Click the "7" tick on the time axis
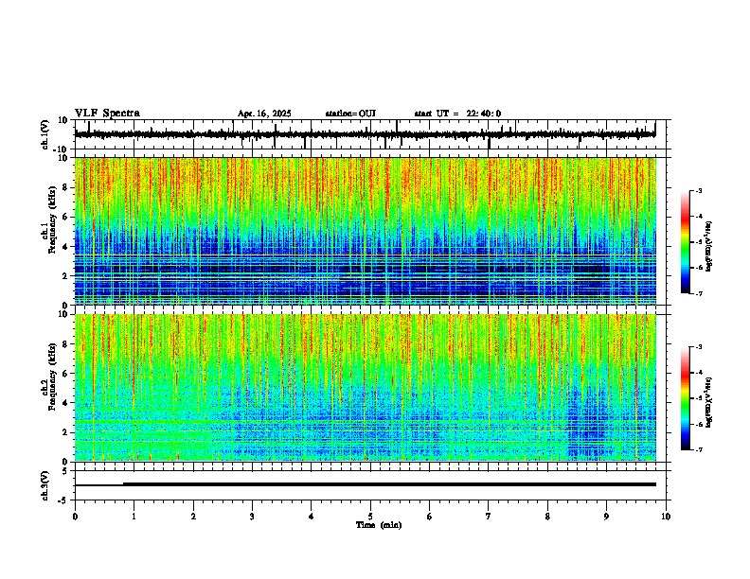Viewport: 750px width, 579px height. click(x=489, y=517)
